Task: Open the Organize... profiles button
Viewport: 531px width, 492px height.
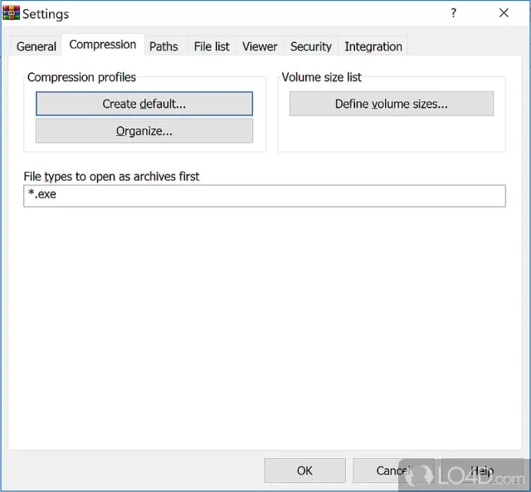Action: (x=144, y=131)
